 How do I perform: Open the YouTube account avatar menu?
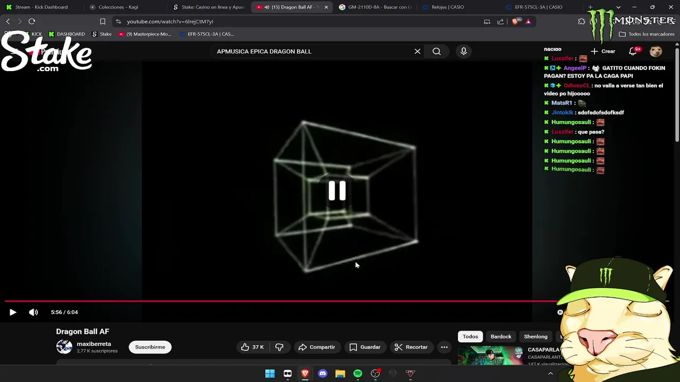[x=656, y=51]
